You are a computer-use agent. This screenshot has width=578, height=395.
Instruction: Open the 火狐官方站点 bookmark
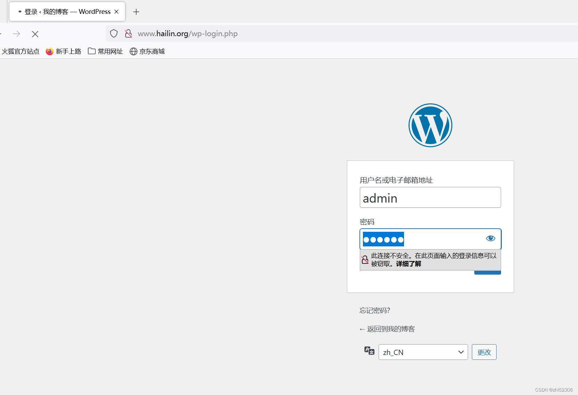[21, 52]
